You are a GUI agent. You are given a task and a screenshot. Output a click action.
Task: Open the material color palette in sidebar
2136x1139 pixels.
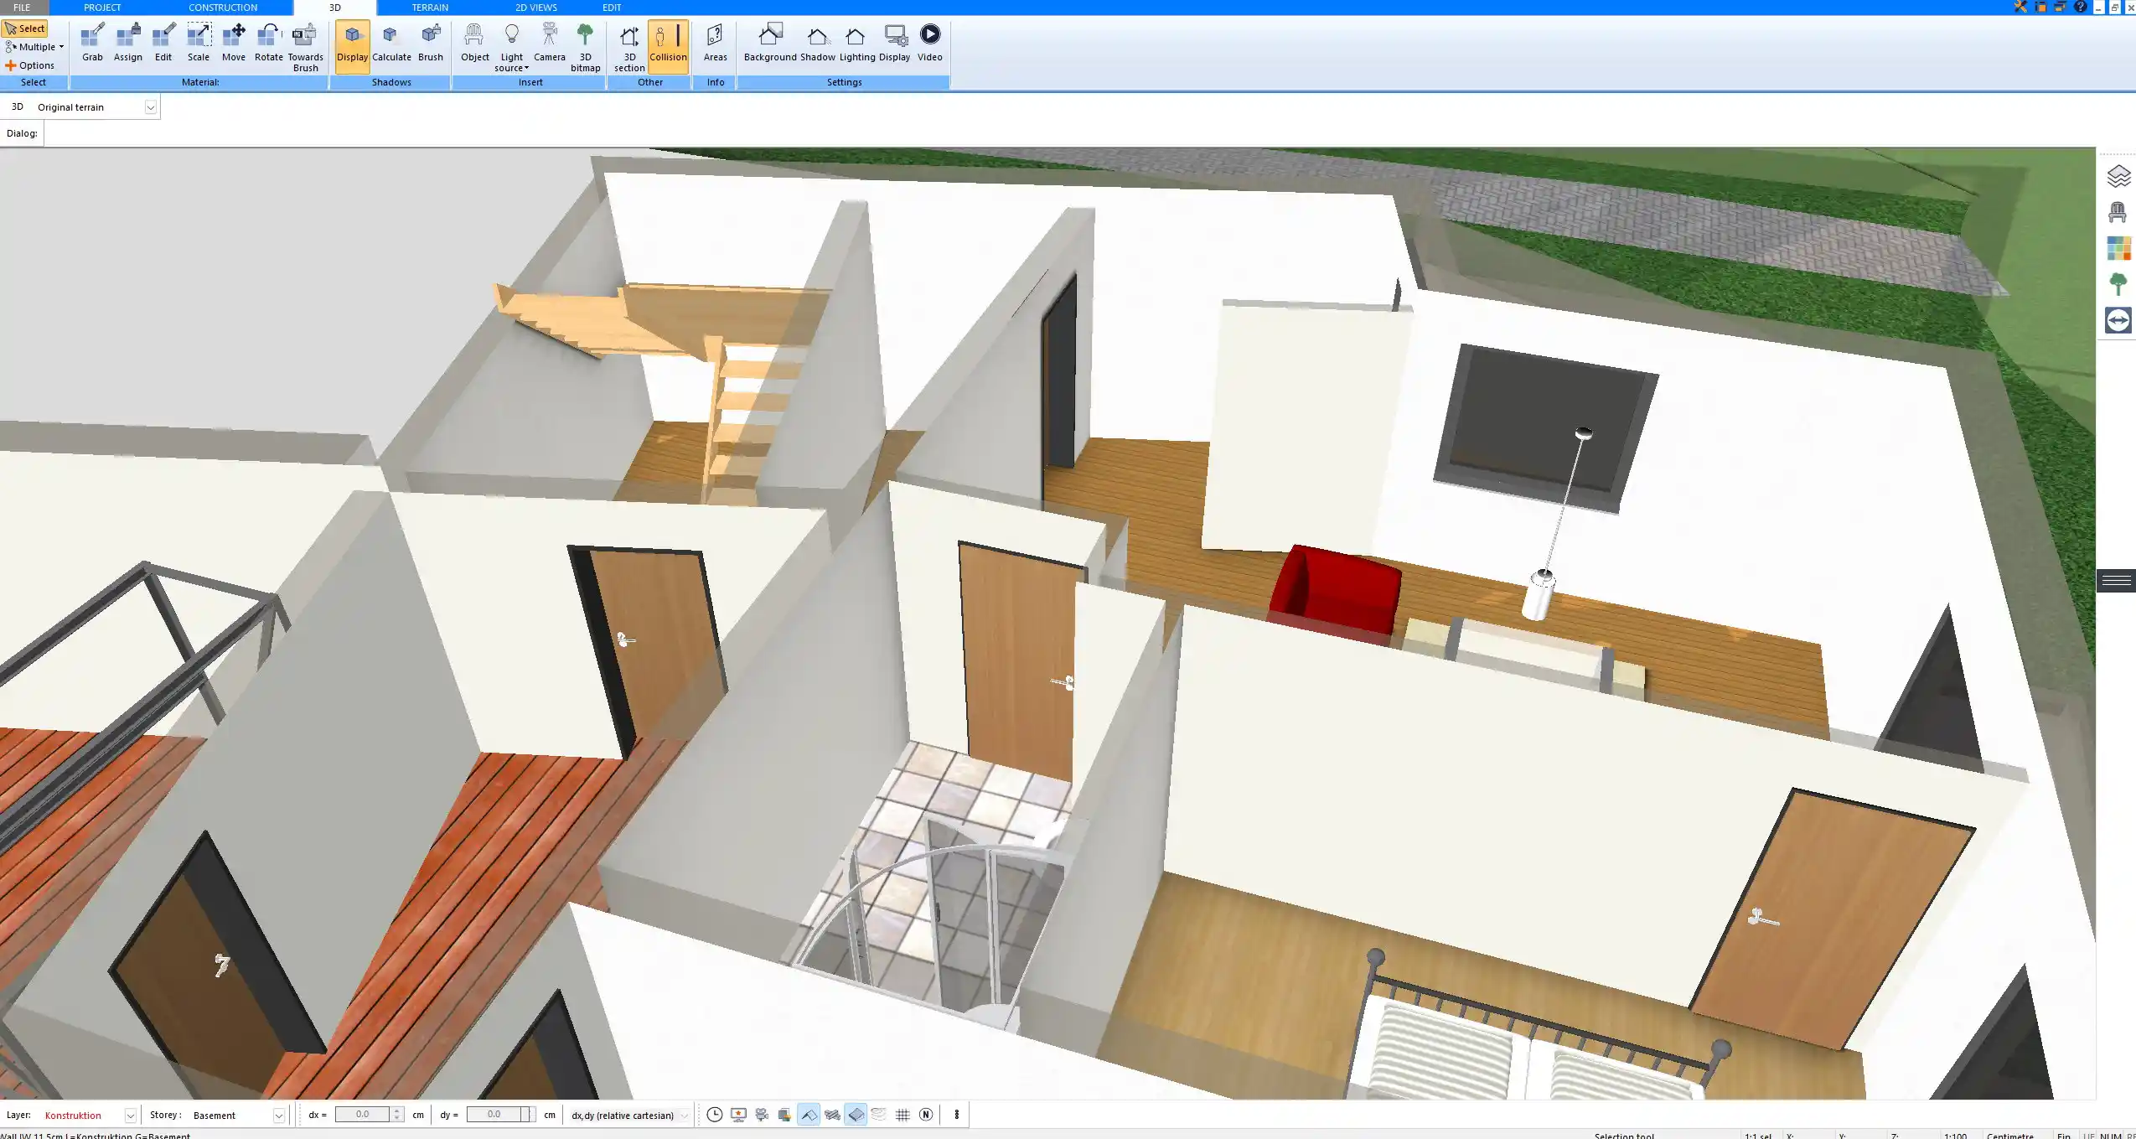(2118, 249)
